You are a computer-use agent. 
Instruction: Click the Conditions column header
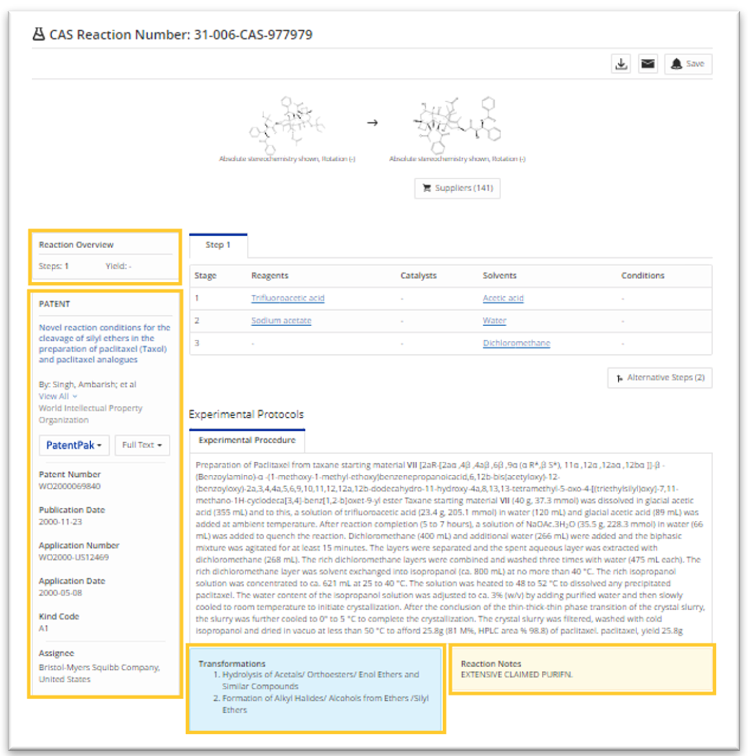click(x=643, y=276)
